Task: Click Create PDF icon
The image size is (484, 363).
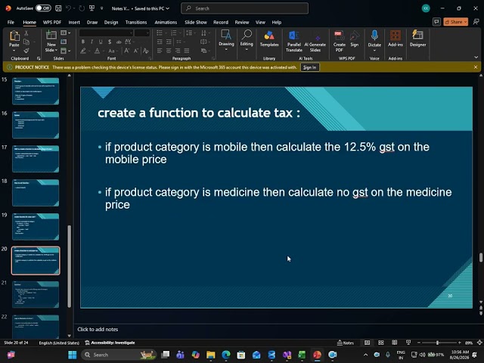Action: click(340, 41)
